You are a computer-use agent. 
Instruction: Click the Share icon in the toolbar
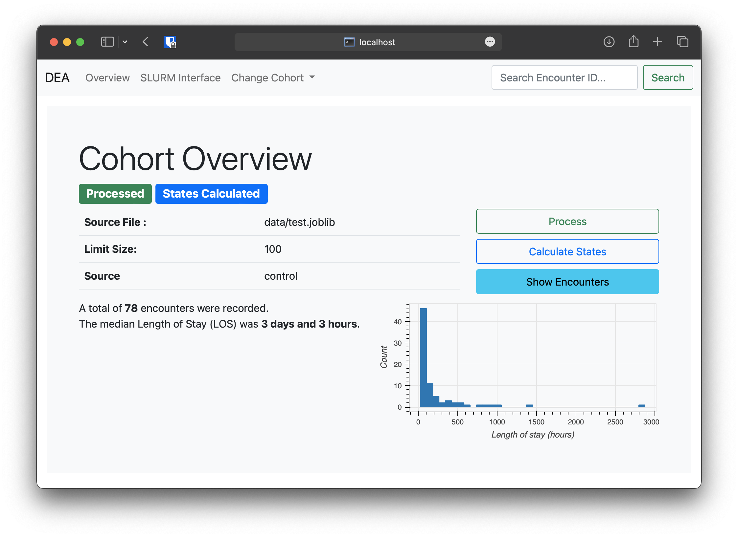click(x=634, y=42)
